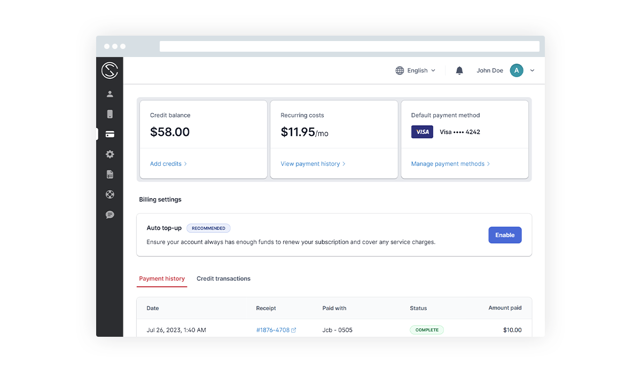This screenshot has width=641, height=373.
Task: Open the English language dropdown
Action: [416, 70]
